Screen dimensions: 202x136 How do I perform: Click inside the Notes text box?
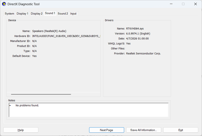89,110
